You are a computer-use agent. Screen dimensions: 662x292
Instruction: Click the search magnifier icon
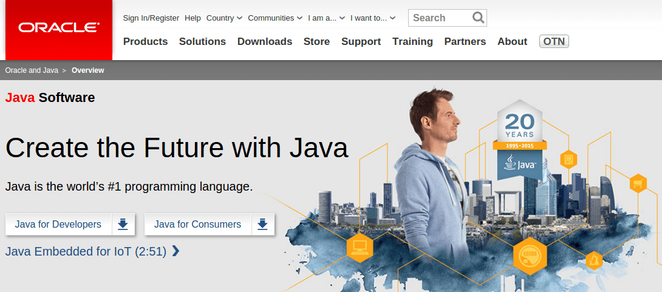point(478,18)
